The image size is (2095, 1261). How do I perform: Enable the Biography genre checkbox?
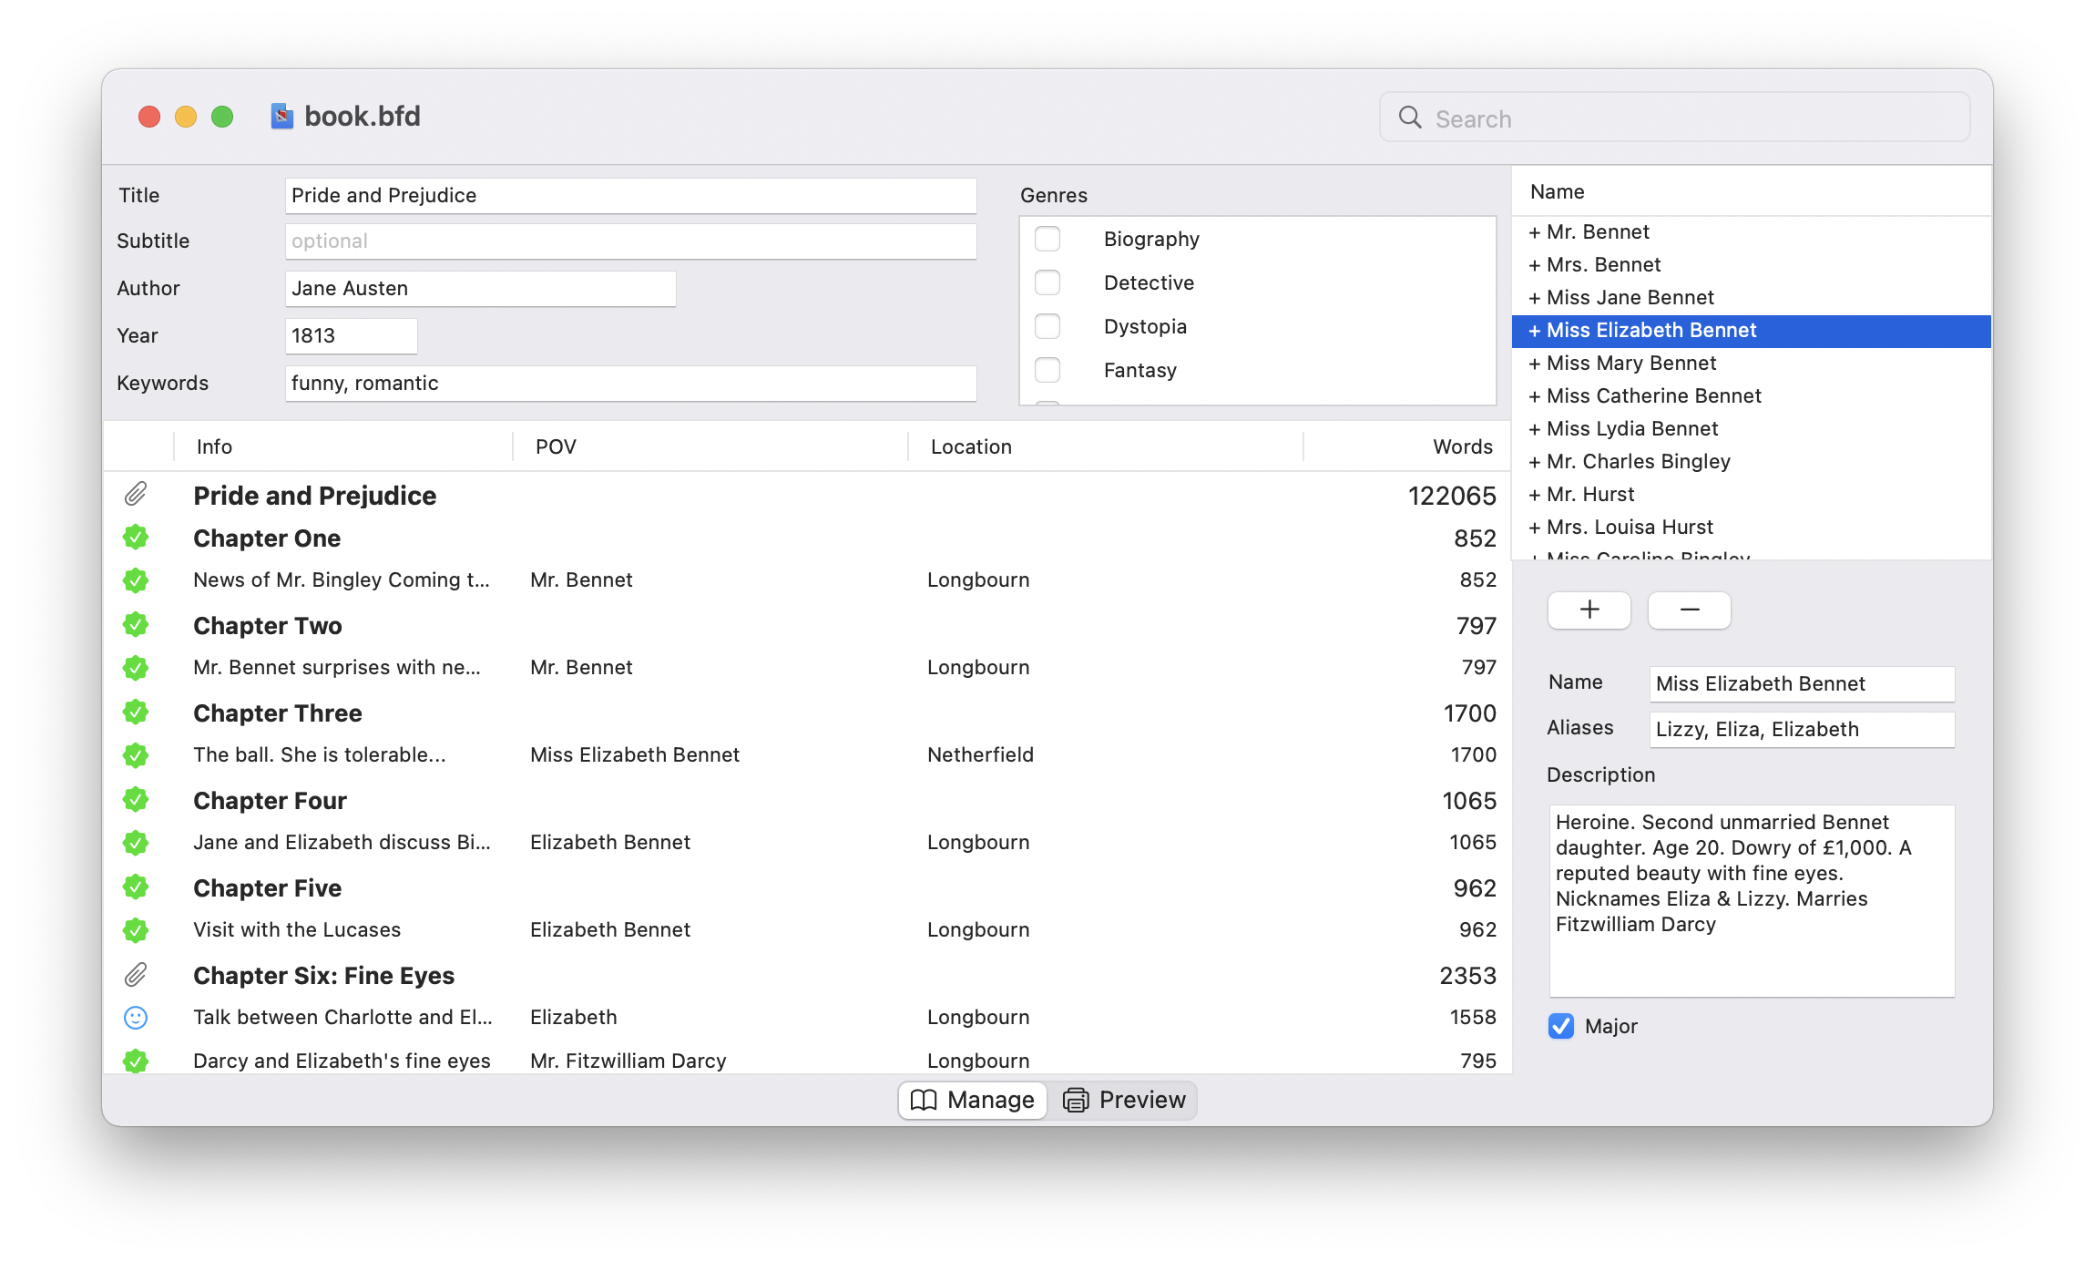1047,239
